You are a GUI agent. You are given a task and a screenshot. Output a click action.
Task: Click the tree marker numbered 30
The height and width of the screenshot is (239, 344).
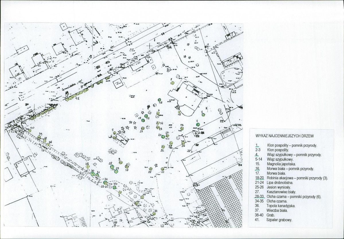coord(92,174)
